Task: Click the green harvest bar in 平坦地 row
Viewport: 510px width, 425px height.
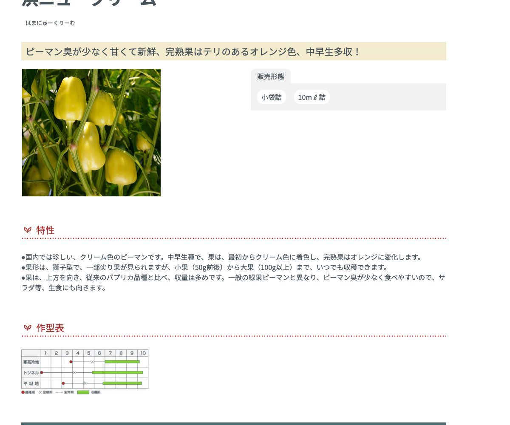Action: point(122,383)
